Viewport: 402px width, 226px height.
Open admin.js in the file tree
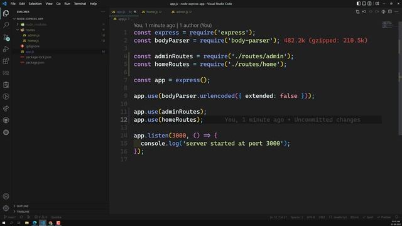pyautogui.click(x=60, y=35)
